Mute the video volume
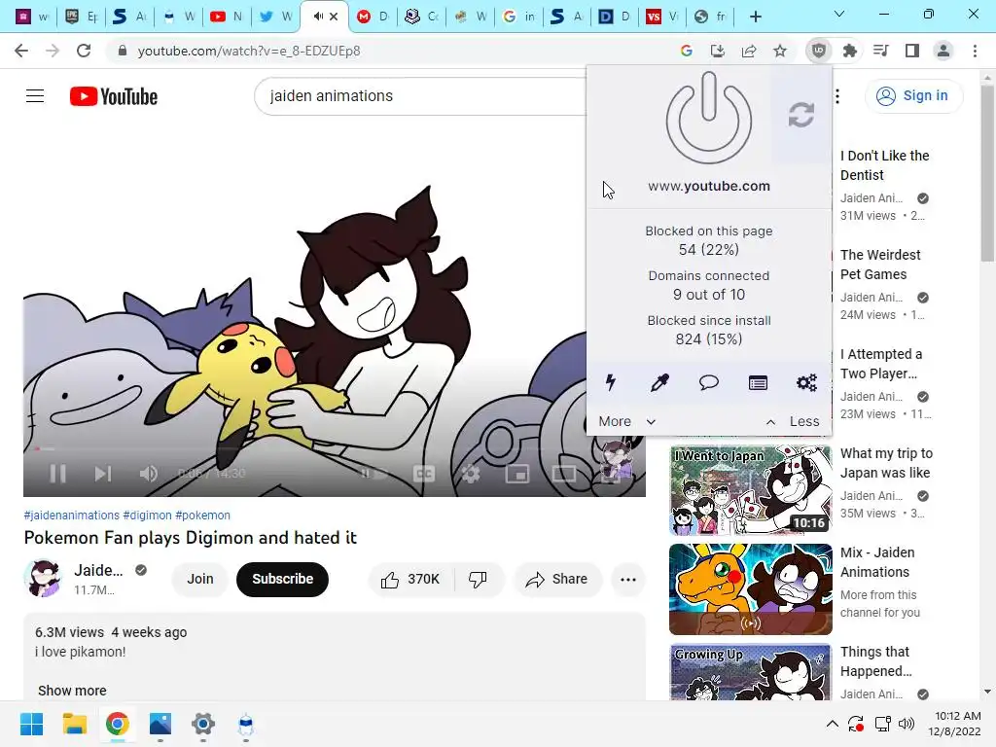Viewport: 996px width, 747px height. pos(149,474)
